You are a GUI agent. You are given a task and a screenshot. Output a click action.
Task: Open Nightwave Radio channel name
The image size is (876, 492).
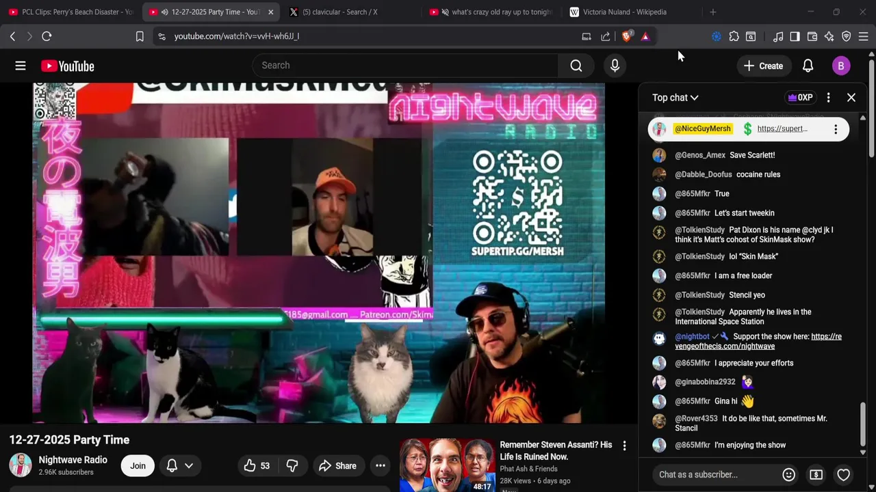pyautogui.click(x=73, y=460)
